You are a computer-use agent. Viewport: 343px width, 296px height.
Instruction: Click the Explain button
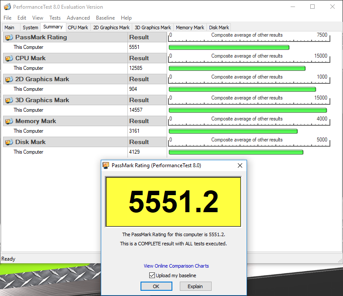(196, 286)
